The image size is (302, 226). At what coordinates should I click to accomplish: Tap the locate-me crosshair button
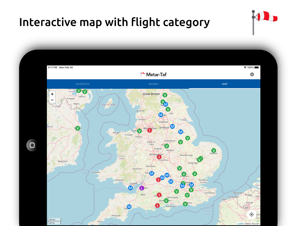click(252, 215)
